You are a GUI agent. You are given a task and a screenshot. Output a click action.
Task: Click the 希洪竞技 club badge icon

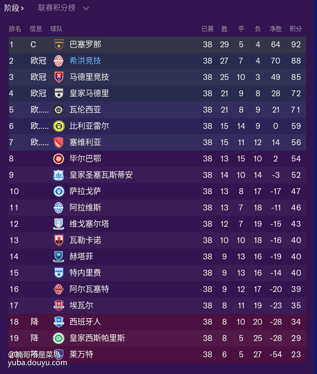(x=58, y=61)
